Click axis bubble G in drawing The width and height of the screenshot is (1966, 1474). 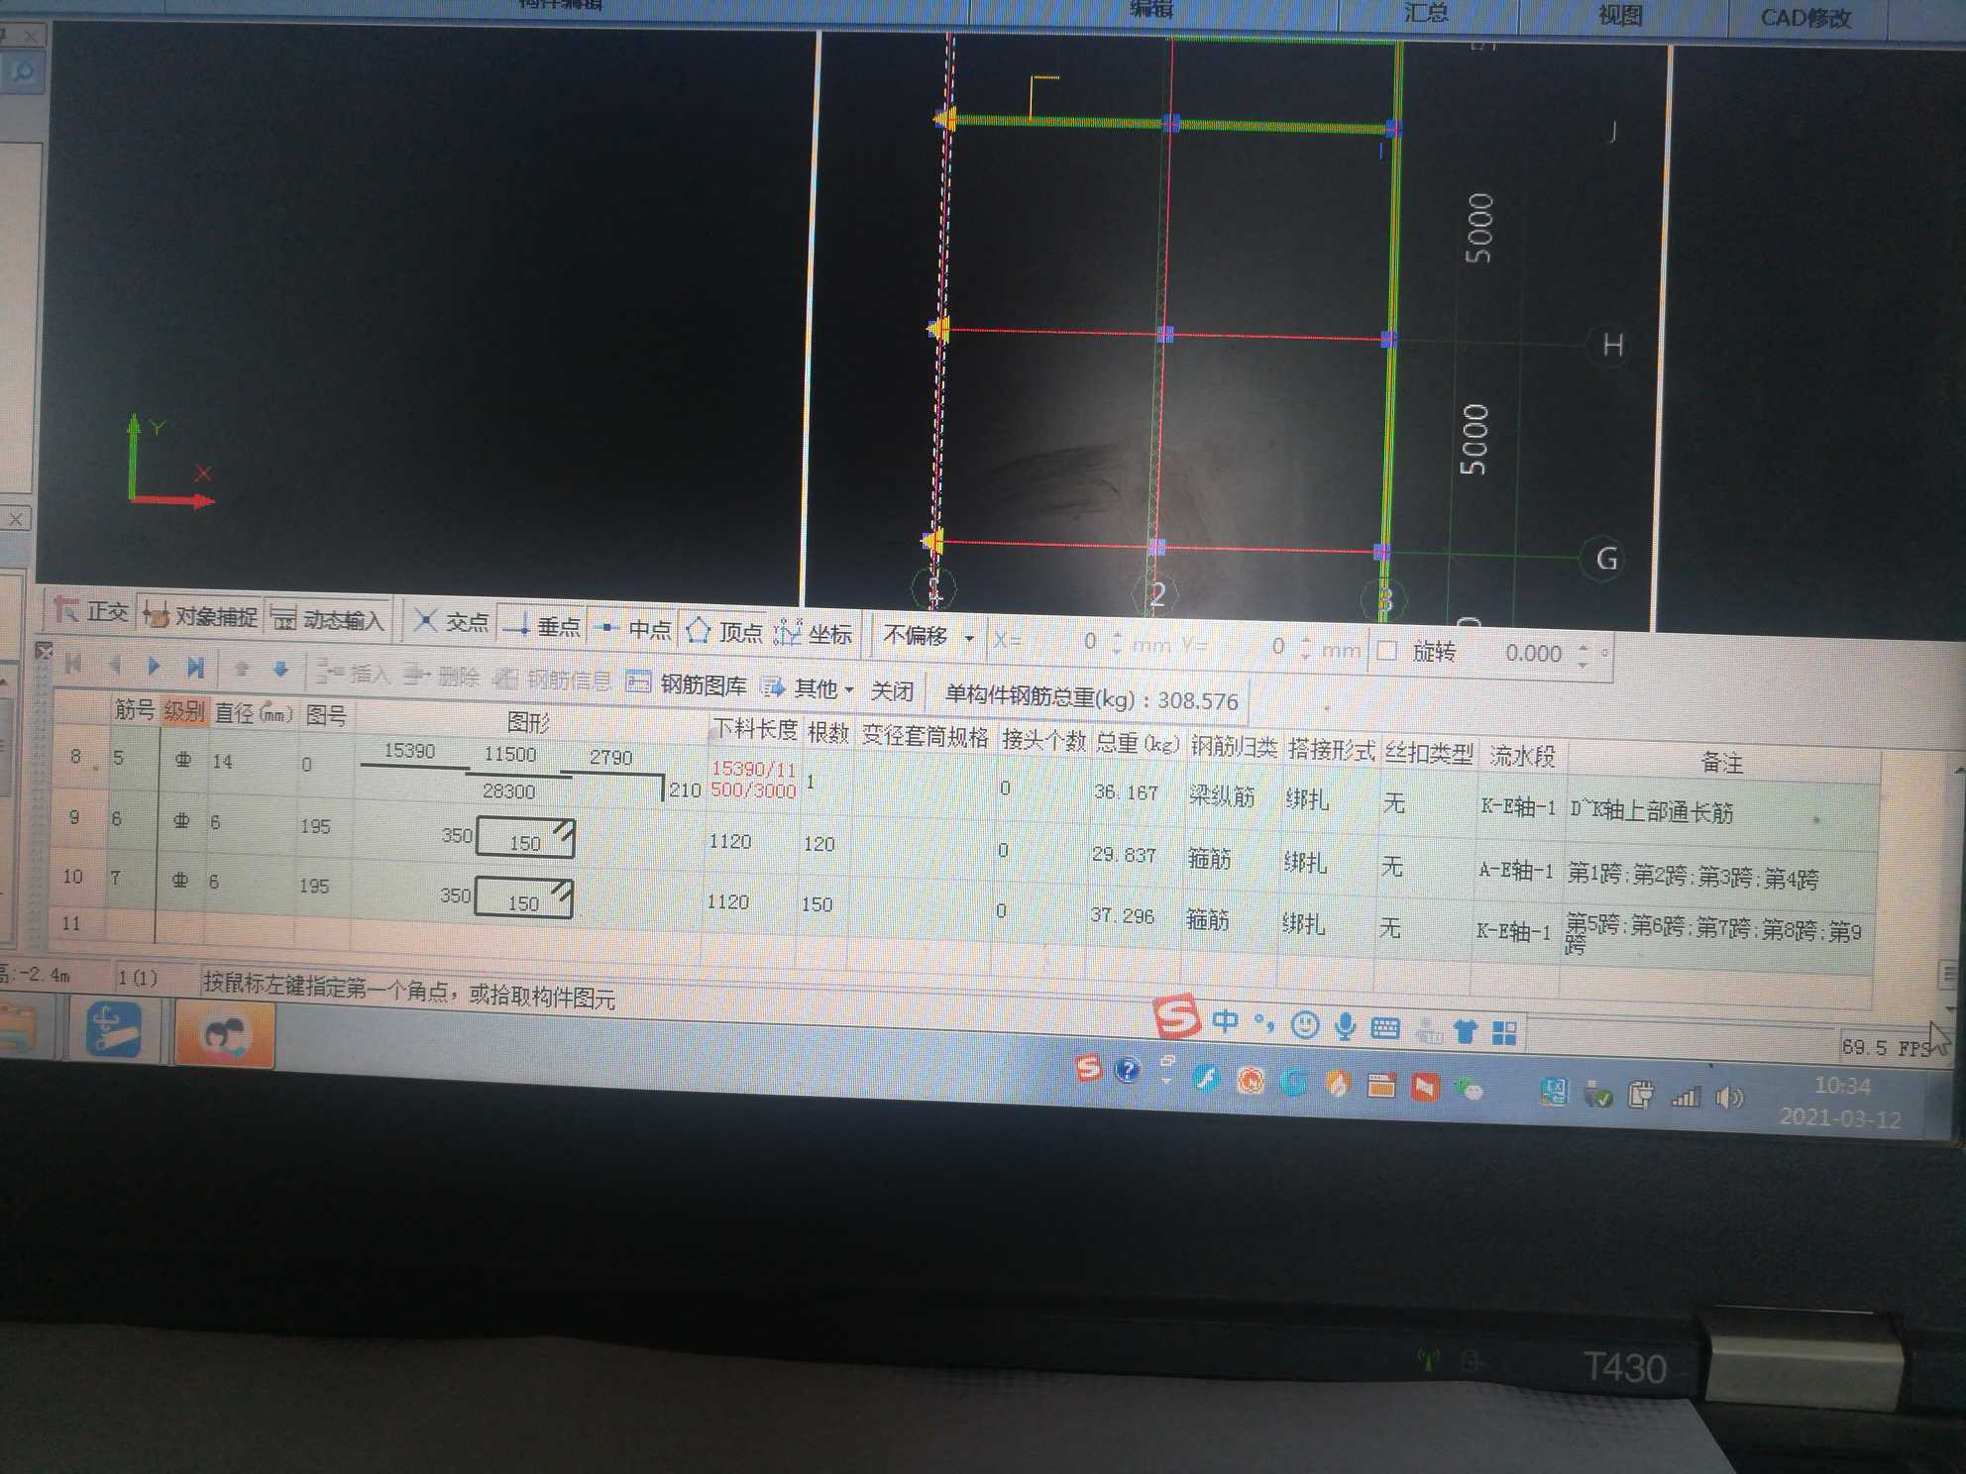click(x=1605, y=559)
